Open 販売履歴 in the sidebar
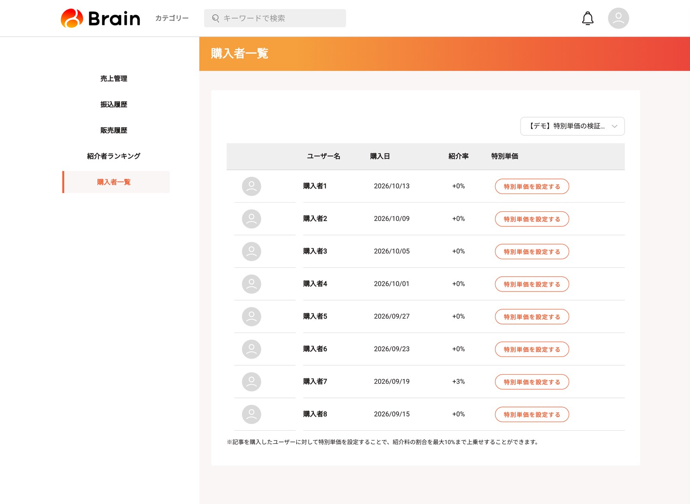 pyautogui.click(x=114, y=130)
